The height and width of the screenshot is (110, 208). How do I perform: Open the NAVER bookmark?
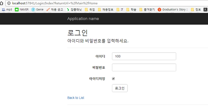click(x=22, y=10)
